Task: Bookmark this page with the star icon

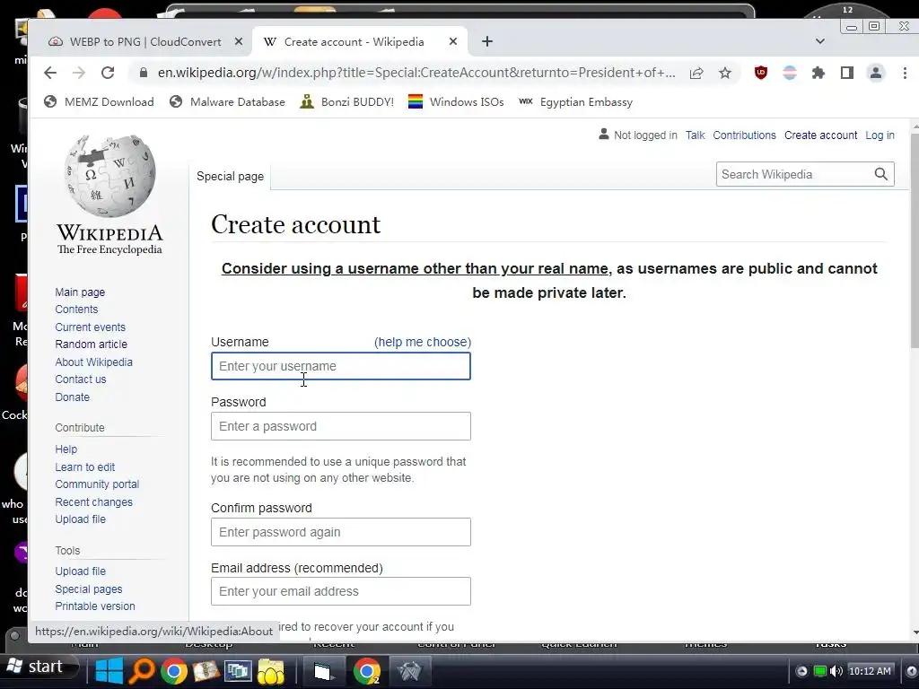Action: pyautogui.click(x=725, y=73)
